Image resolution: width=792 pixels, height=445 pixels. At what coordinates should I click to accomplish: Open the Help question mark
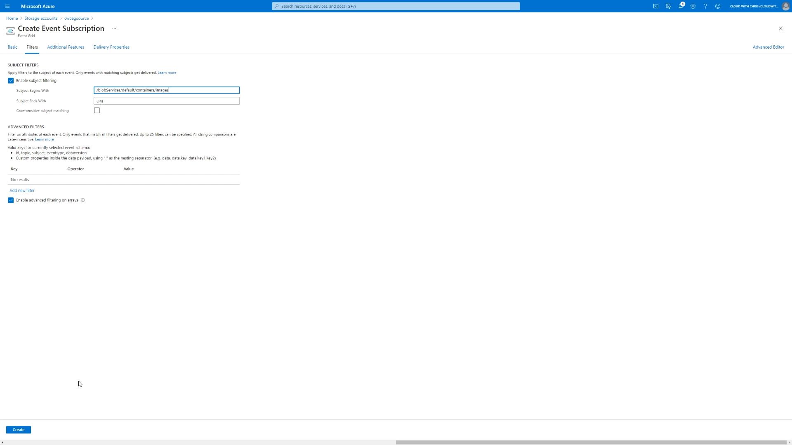pos(705,6)
